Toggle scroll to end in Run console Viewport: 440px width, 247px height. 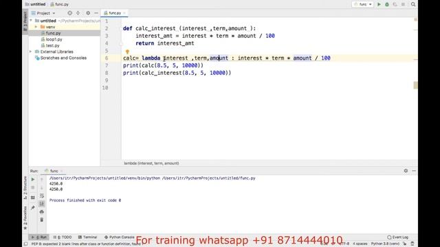41,204
